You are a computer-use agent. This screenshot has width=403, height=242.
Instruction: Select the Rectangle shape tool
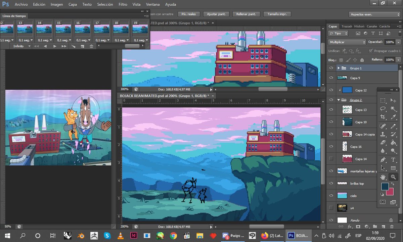(393, 168)
